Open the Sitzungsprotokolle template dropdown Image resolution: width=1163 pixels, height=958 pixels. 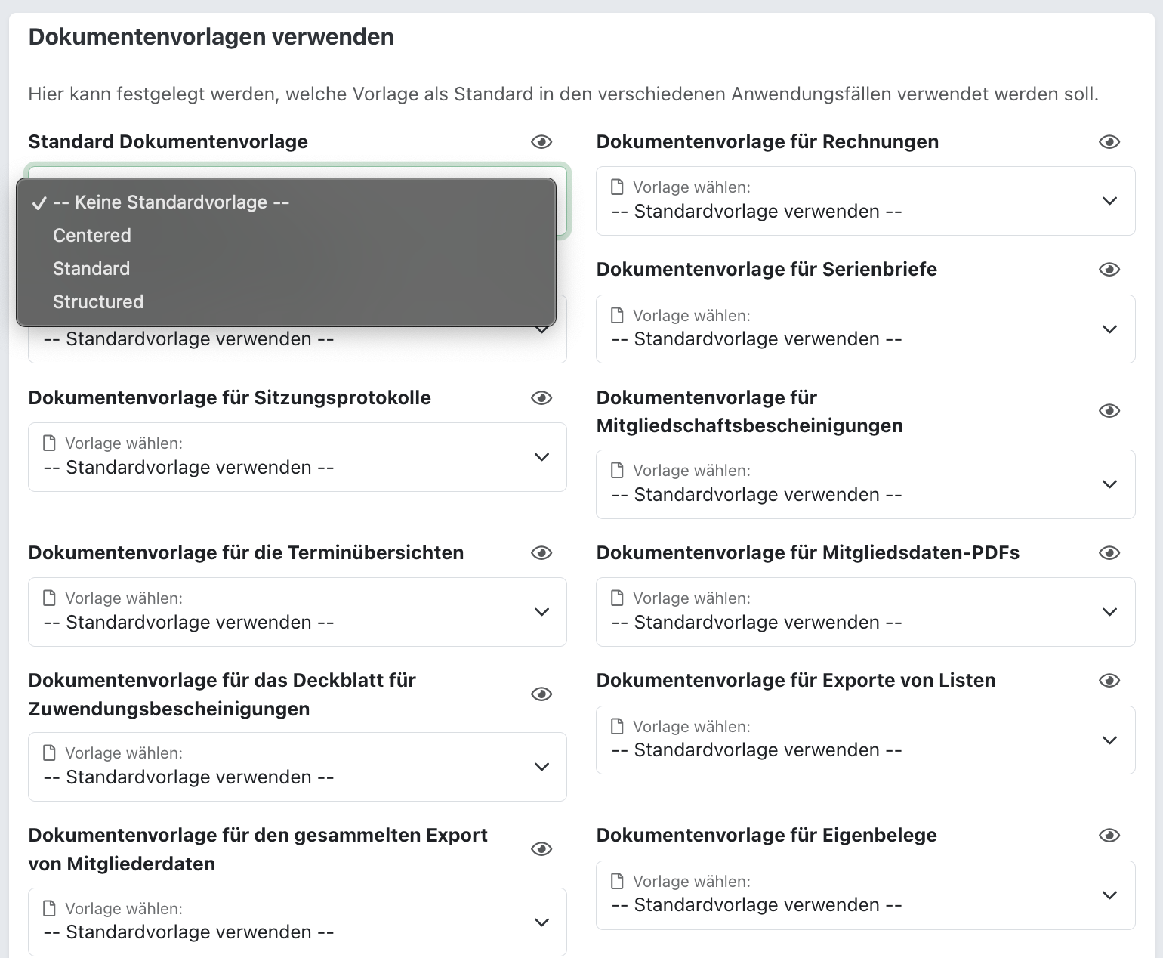297,457
